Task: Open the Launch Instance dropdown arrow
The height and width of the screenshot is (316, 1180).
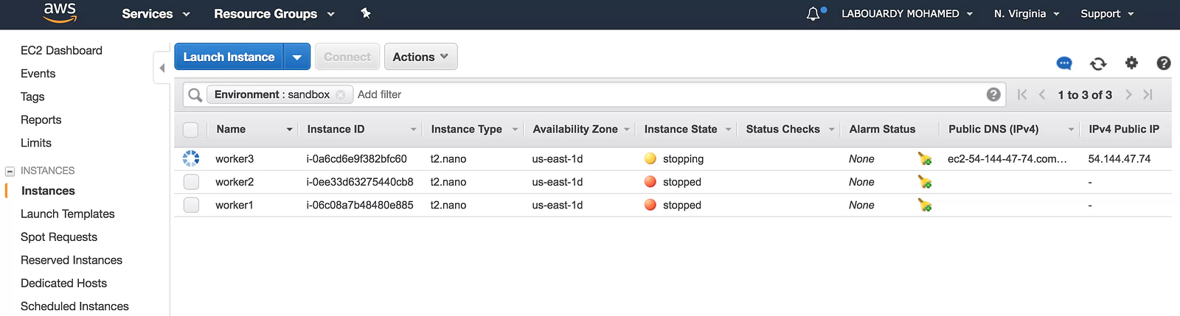Action: tap(297, 57)
